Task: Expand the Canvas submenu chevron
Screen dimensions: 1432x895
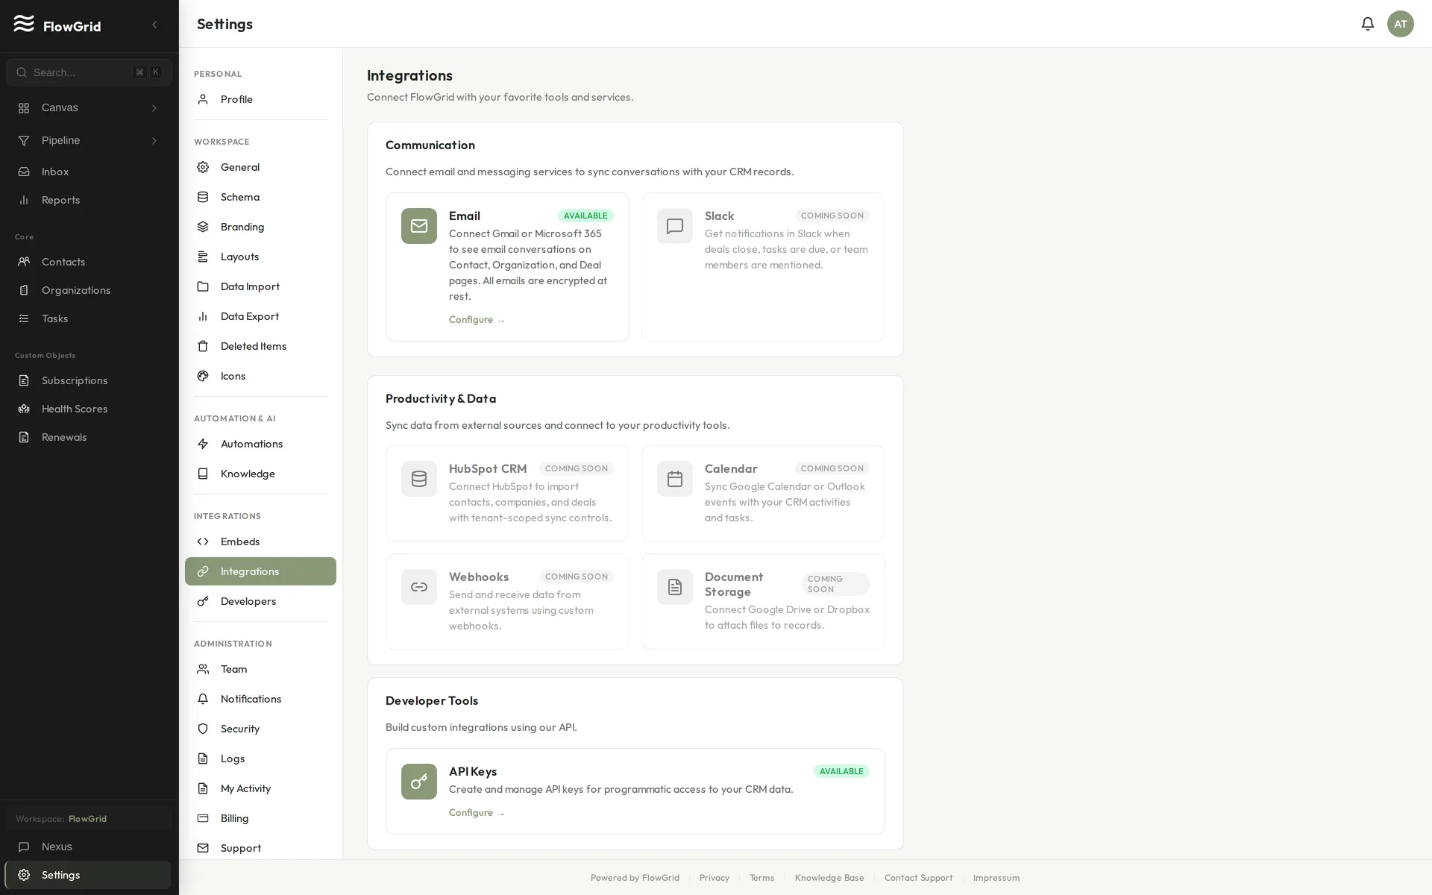Action: point(154,108)
